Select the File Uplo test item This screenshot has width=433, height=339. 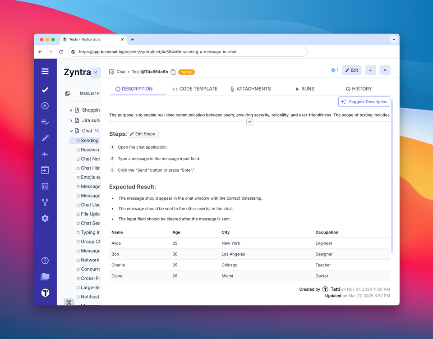88,214
